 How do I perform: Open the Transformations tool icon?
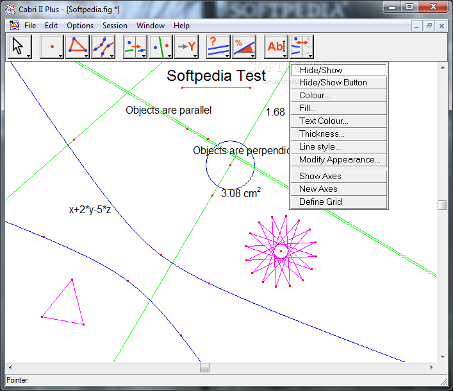click(x=160, y=47)
